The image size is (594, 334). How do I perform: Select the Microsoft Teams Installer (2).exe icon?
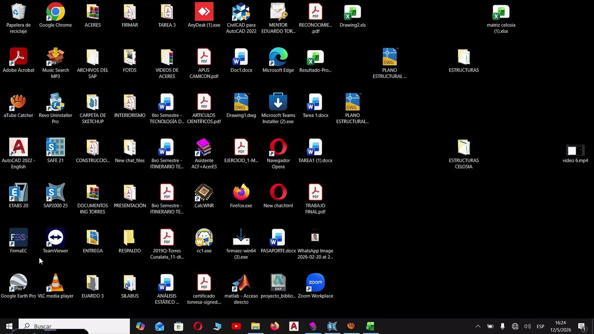(x=278, y=109)
